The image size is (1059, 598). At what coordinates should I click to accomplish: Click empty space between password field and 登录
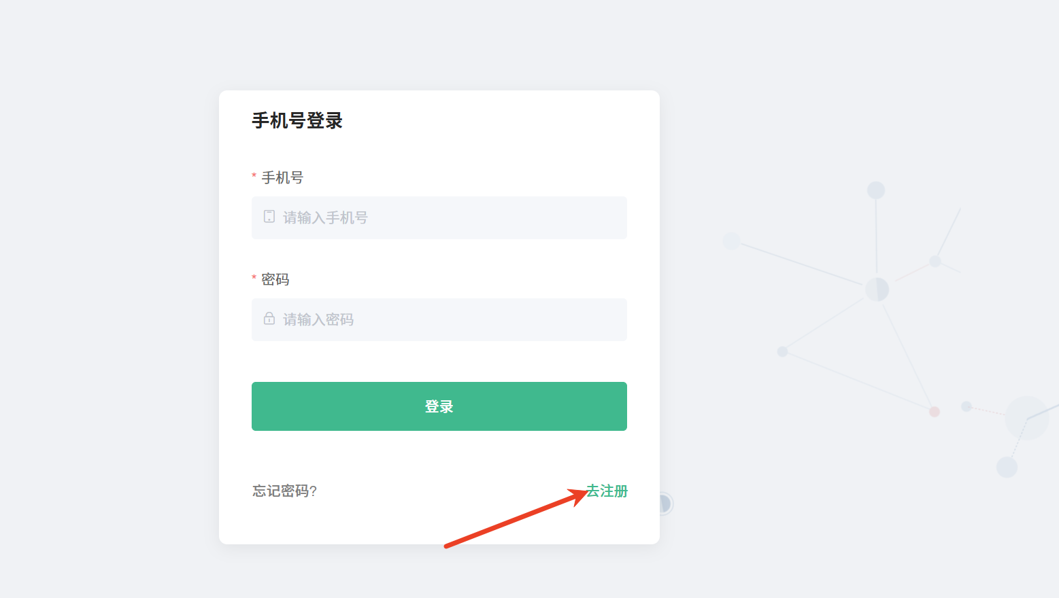pyautogui.click(x=439, y=362)
